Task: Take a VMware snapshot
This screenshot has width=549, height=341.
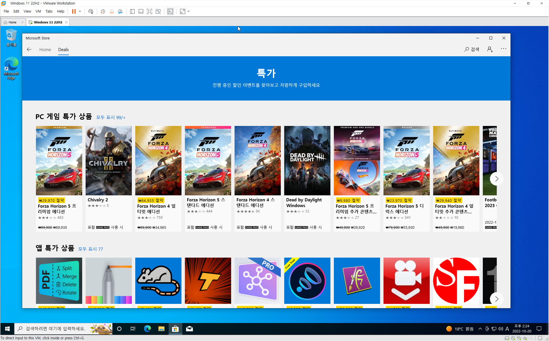Action: pyautogui.click(x=103, y=11)
